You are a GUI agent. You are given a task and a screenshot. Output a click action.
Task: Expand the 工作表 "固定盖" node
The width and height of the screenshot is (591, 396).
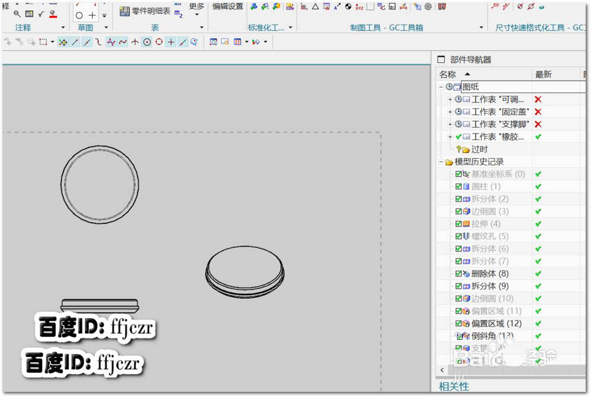coord(450,112)
